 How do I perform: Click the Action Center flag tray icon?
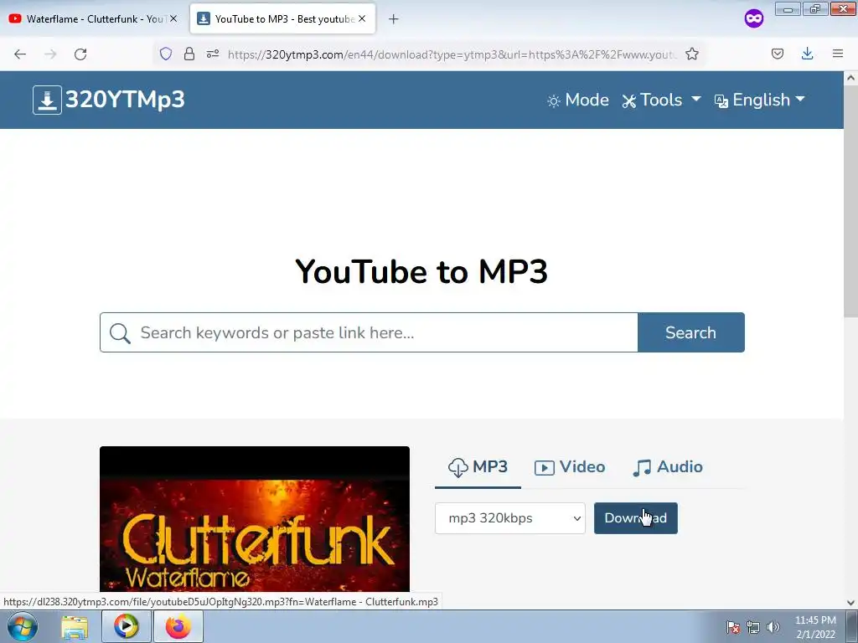pyautogui.click(x=732, y=628)
